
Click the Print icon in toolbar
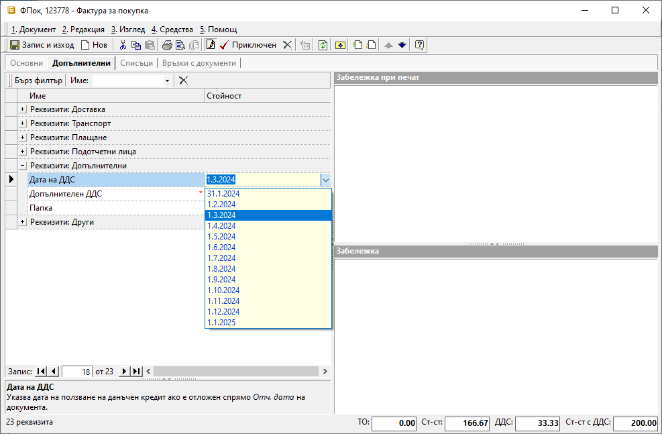pos(167,45)
